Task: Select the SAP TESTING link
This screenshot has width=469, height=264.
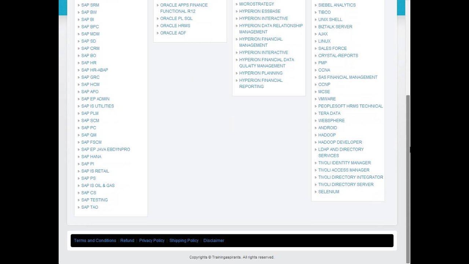Action: point(95,200)
